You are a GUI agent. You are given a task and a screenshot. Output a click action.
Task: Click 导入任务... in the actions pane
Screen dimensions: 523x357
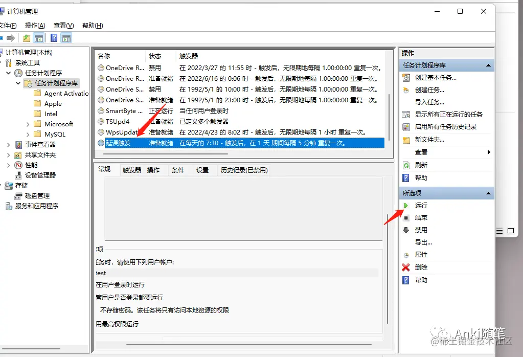[x=429, y=102]
